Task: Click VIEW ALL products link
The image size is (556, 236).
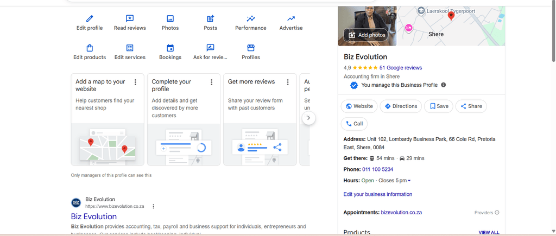Action: (489, 232)
